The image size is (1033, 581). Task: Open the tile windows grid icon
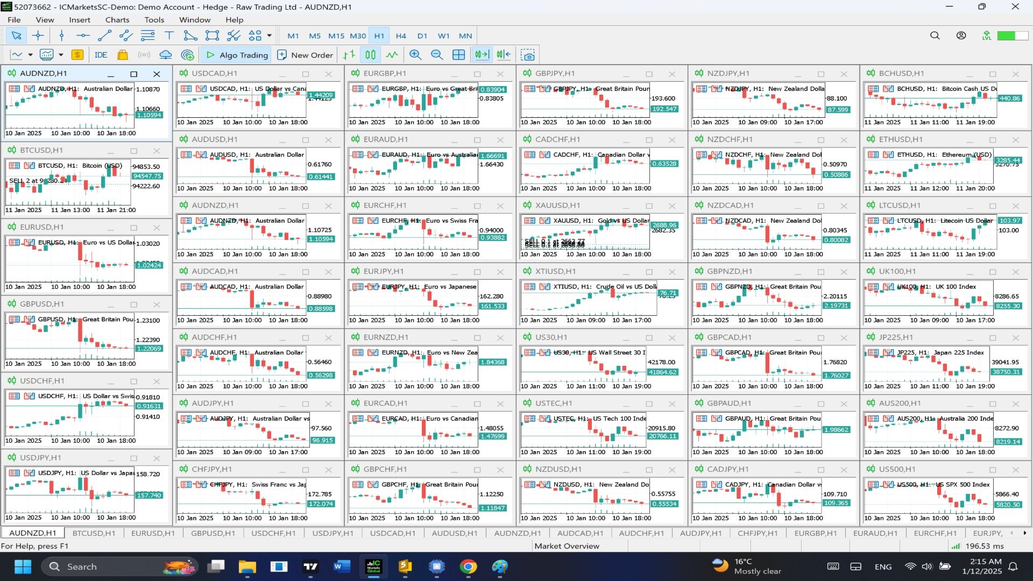458,55
